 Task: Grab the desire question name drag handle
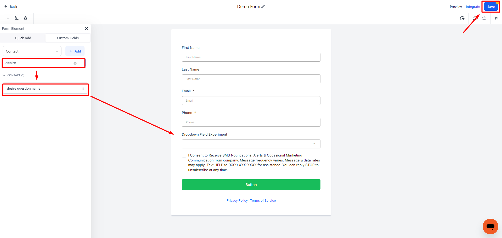(82, 88)
